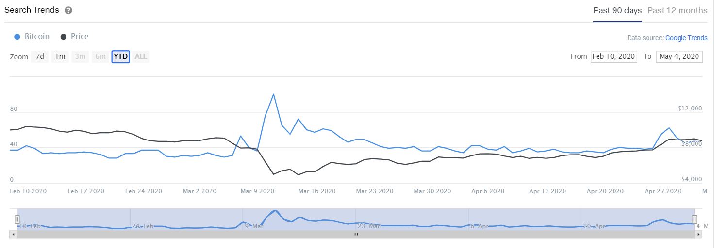Click the Search Trends help question icon

(68, 10)
